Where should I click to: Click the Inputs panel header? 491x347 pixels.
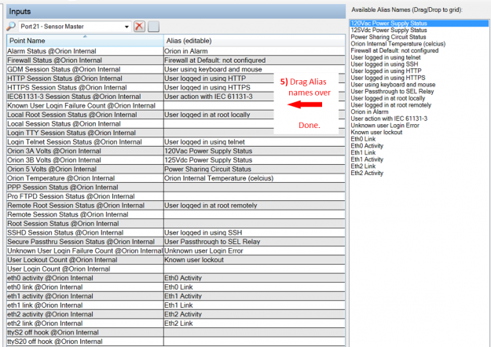[x=176, y=12]
